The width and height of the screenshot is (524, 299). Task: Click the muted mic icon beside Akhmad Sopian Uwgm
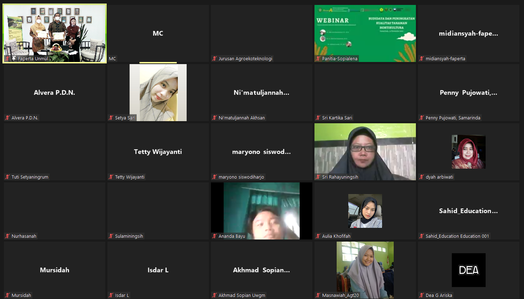(x=214, y=295)
